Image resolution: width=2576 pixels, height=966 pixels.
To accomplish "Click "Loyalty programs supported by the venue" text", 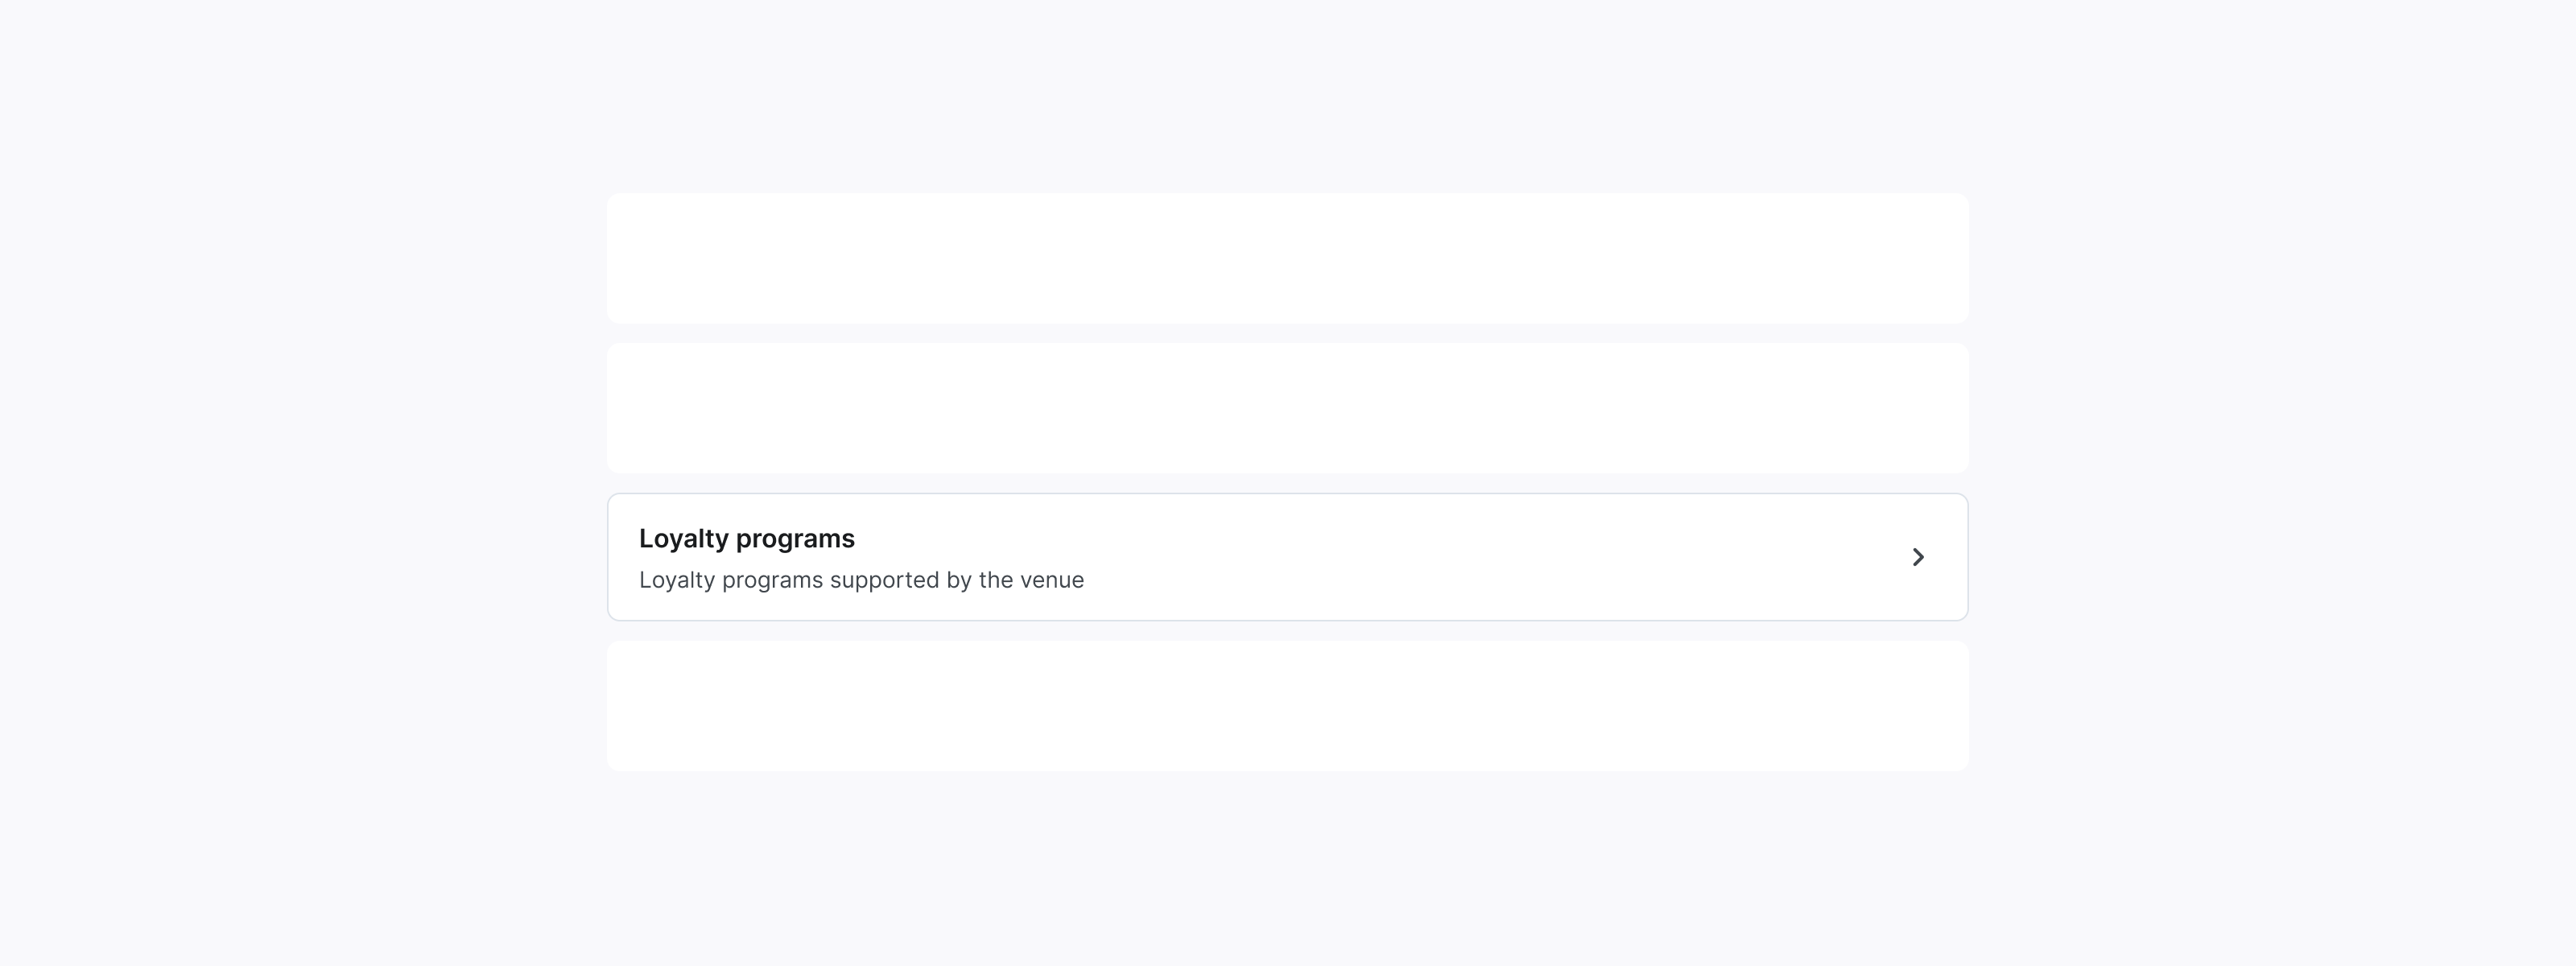I will (x=861, y=580).
